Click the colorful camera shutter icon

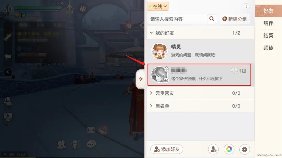click(229, 149)
